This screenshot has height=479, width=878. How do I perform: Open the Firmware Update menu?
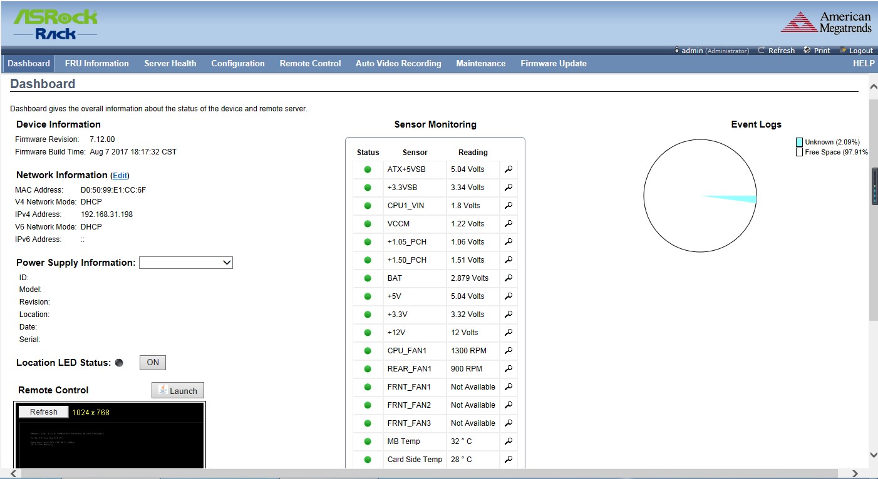pyautogui.click(x=553, y=64)
